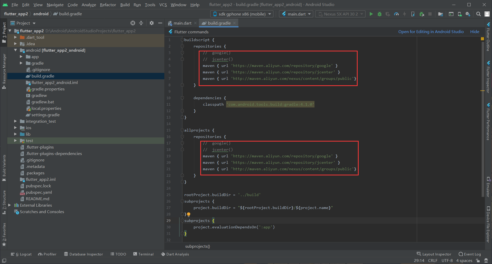Expand External Libraries node
The height and width of the screenshot is (264, 492).
10,205
